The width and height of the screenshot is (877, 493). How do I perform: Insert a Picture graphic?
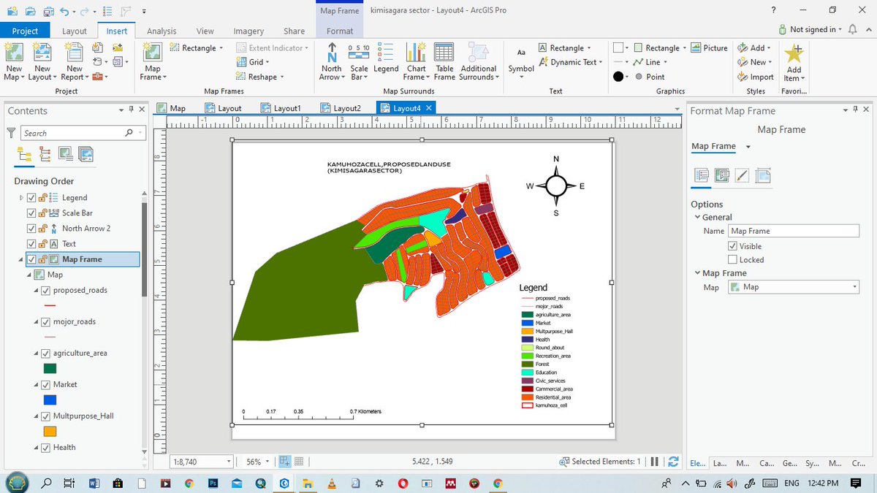pyautogui.click(x=709, y=48)
